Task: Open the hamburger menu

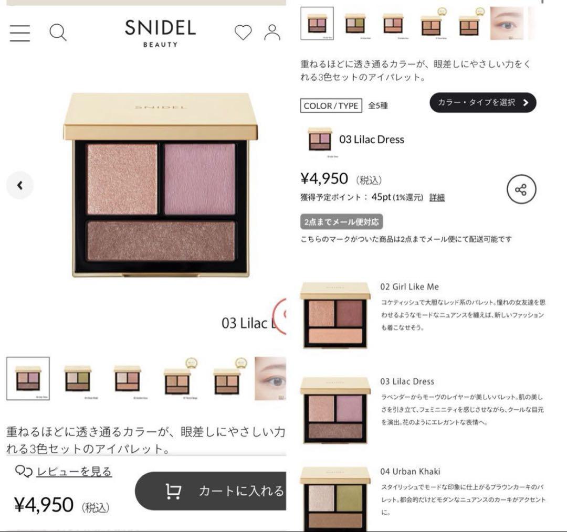Action: 20,33
